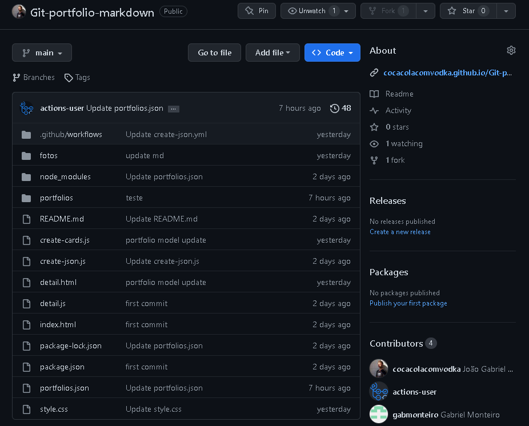The width and height of the screenshot is (529, 426).
Task: Expand the commit message ellipsis button
Action: (174, 108)
